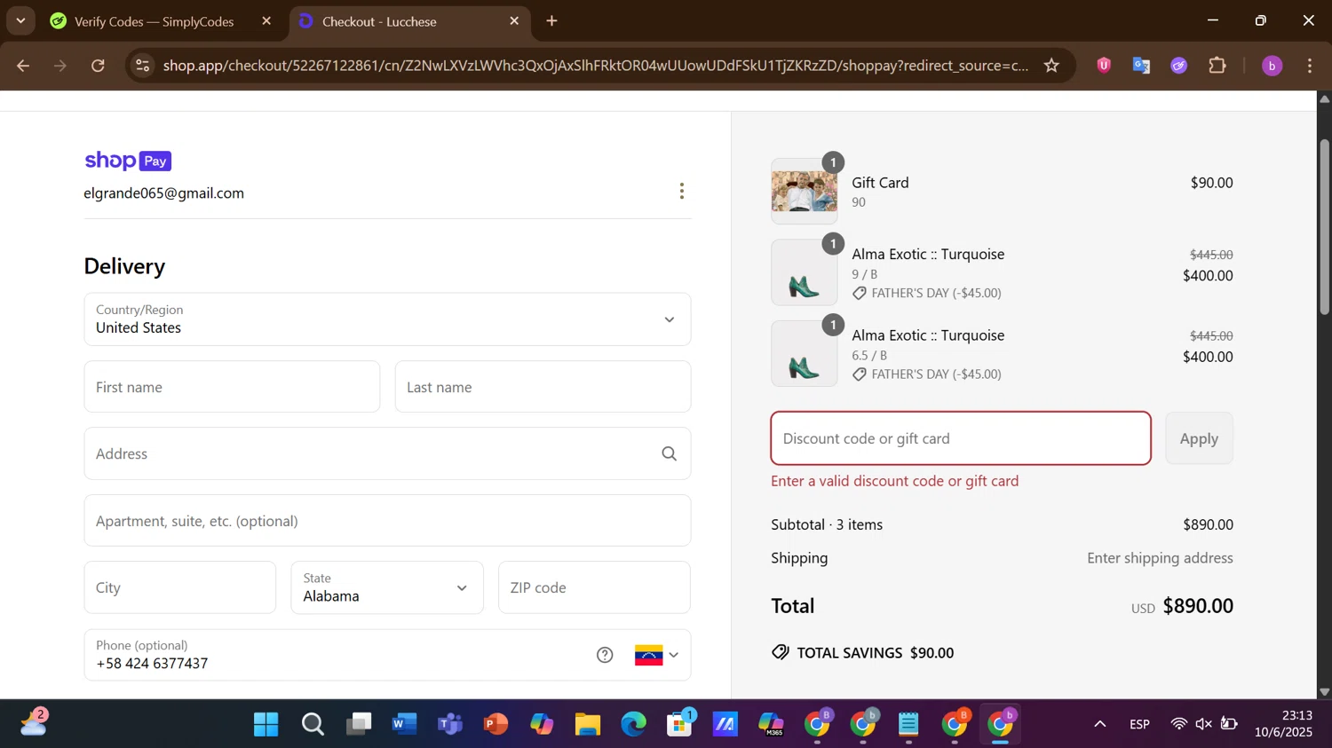Open Microsoft Teams from the taskbar
This screenshot has width=1332, height=748.
(450, 725)
